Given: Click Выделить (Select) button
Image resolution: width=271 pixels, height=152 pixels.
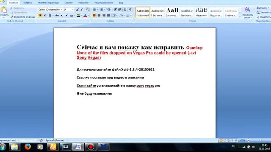Looking at the screenshot, I should click(263, 17).
